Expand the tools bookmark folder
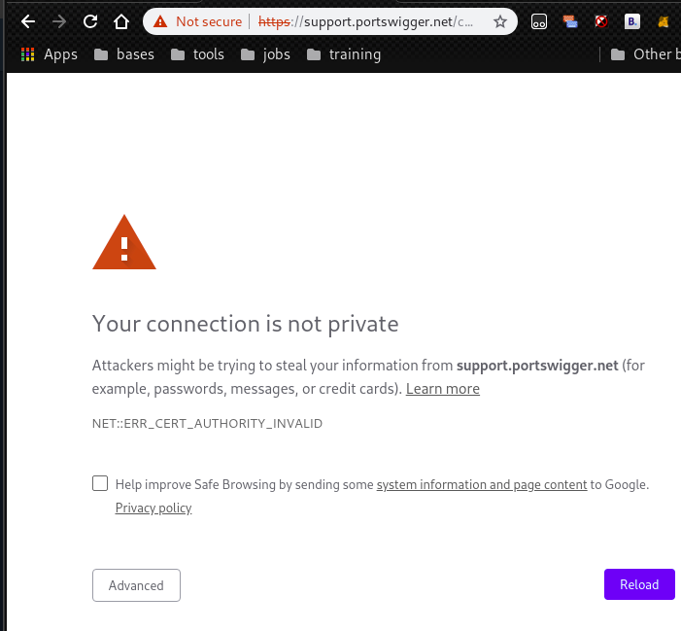 197,54
